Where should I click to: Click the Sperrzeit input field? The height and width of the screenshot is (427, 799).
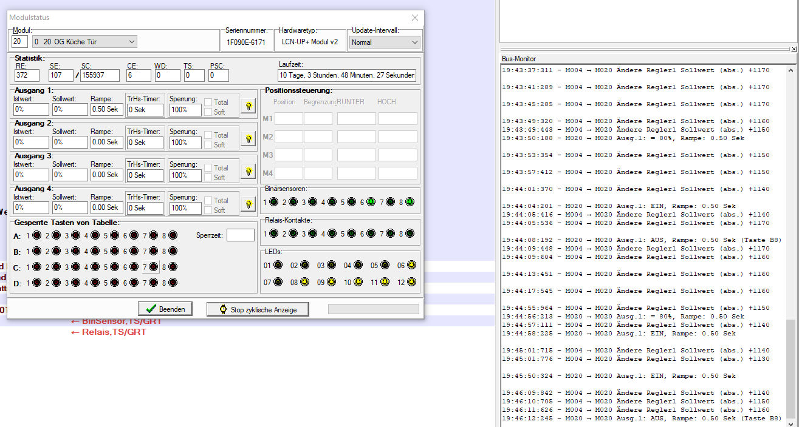pos(240,235)
